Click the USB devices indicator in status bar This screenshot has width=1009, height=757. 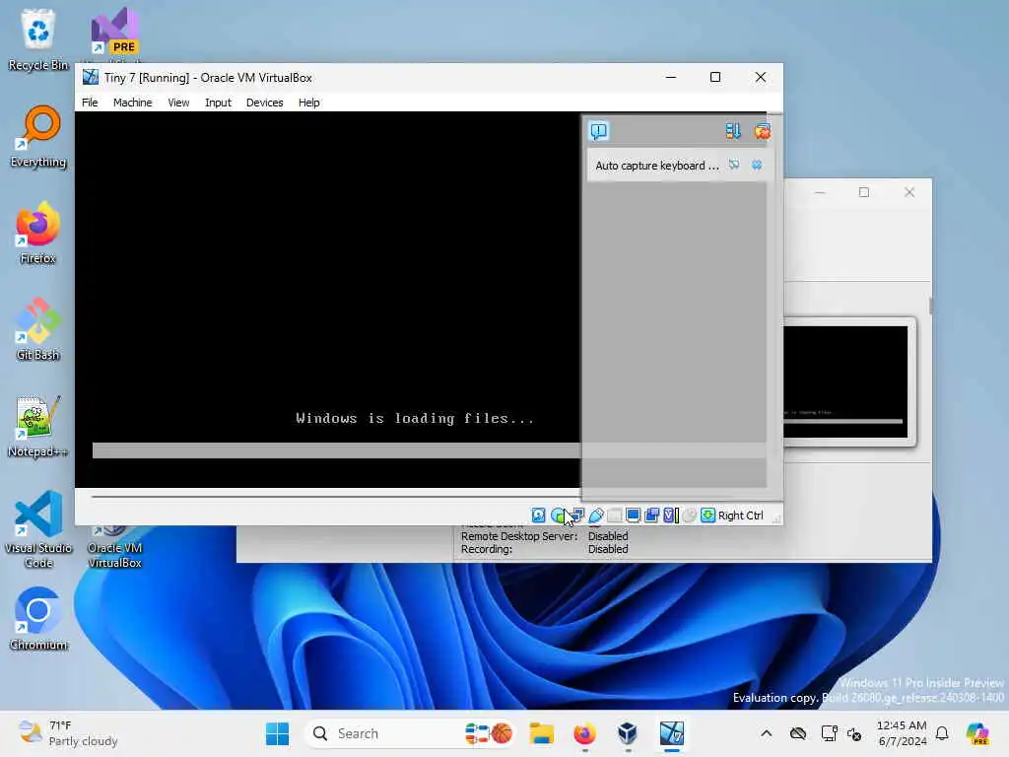pyautogui.click(x=596, y=515)
